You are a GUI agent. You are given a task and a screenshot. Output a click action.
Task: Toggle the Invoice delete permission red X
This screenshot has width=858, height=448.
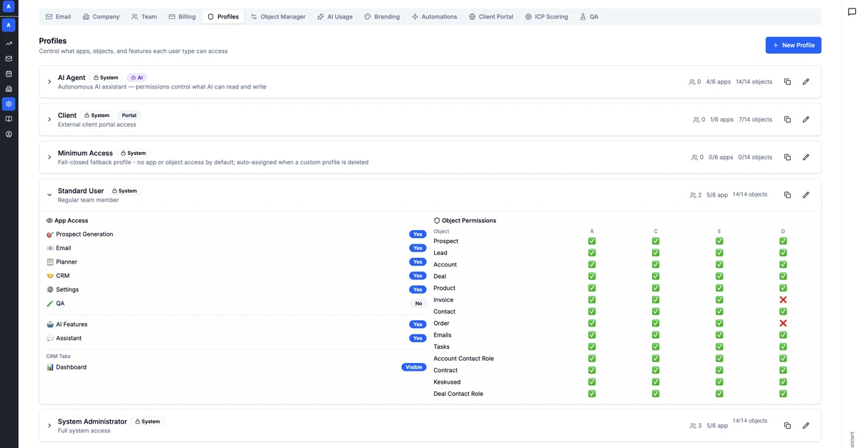(783, 300)
